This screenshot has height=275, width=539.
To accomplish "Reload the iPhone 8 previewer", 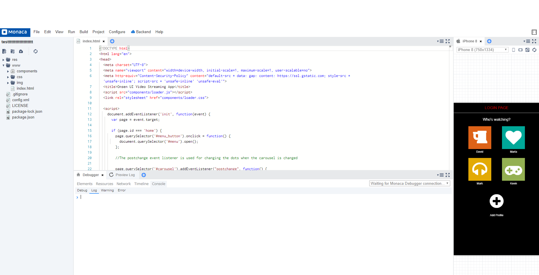I will point(534,50).
